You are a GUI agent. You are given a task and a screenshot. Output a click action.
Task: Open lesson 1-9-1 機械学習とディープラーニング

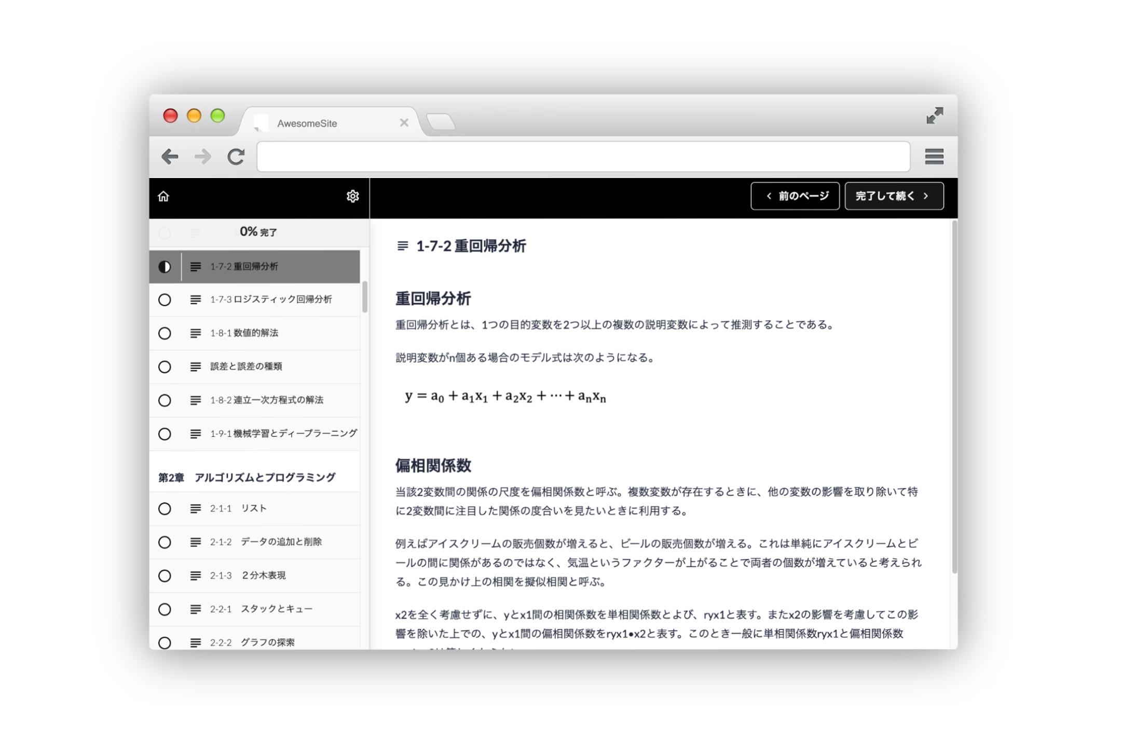[254, 434]
